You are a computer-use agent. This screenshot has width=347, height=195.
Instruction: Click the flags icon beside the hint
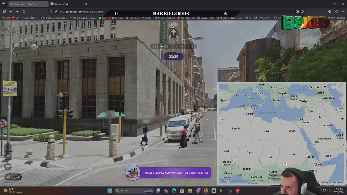point(133,173)
